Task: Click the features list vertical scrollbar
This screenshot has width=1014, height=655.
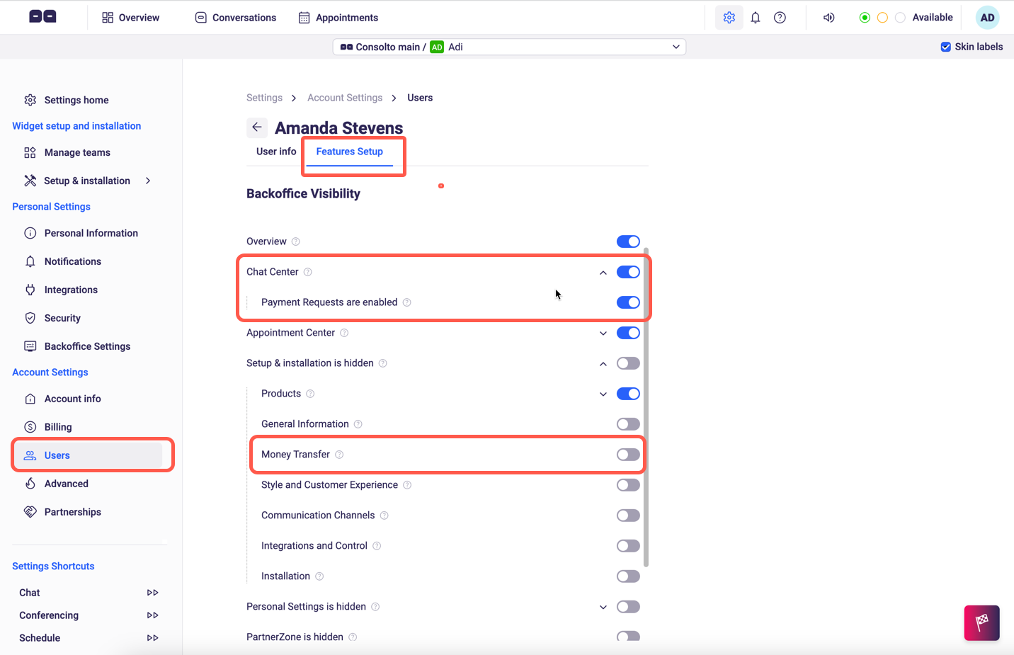Action: (646, 407)
